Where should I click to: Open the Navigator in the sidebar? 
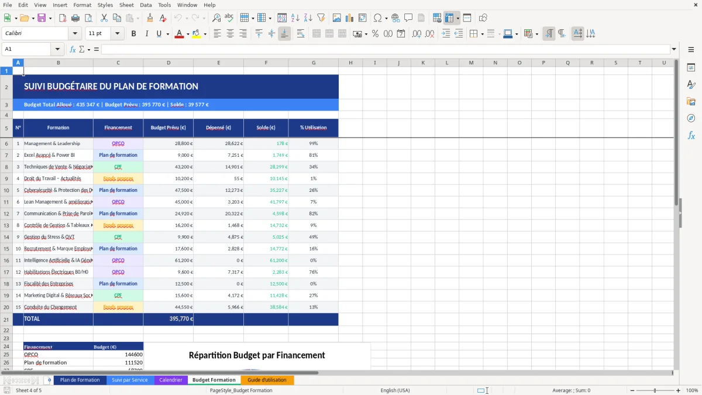coord(691,118)
